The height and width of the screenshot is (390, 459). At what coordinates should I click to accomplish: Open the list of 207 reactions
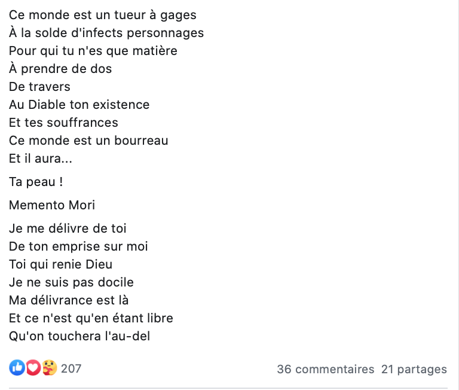71,368
